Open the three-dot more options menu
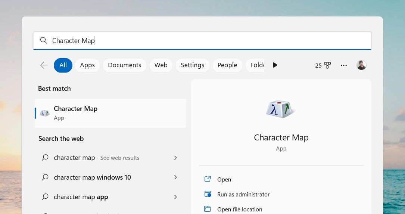The image size is (405, 214). [344, 65]
